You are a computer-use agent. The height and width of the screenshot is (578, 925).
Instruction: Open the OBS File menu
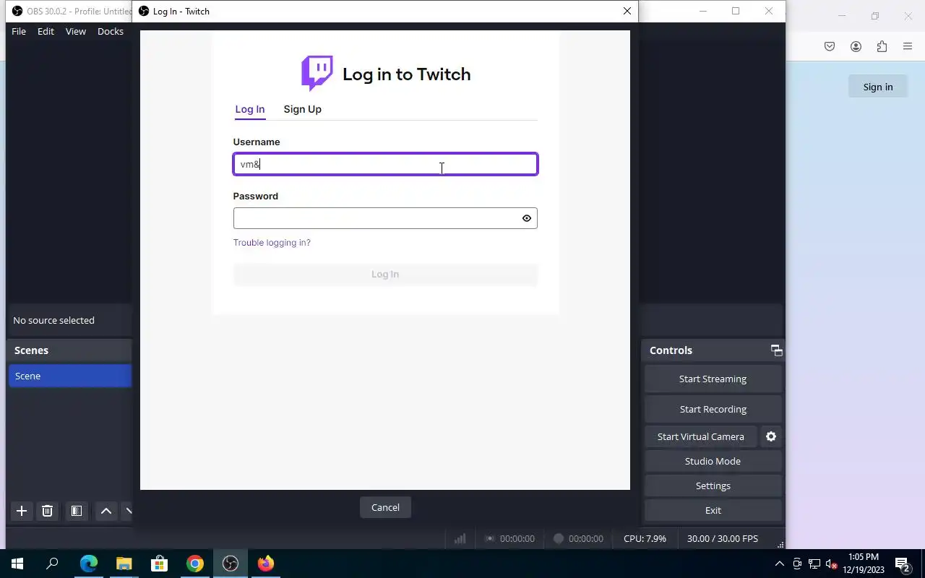(x=19, y=31)
